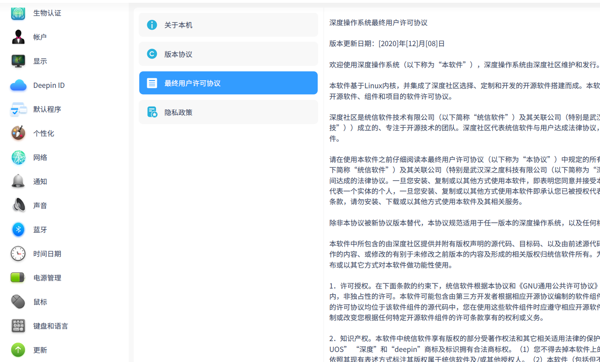Open the 显示 (Display) settings icon

coord(18,61)
